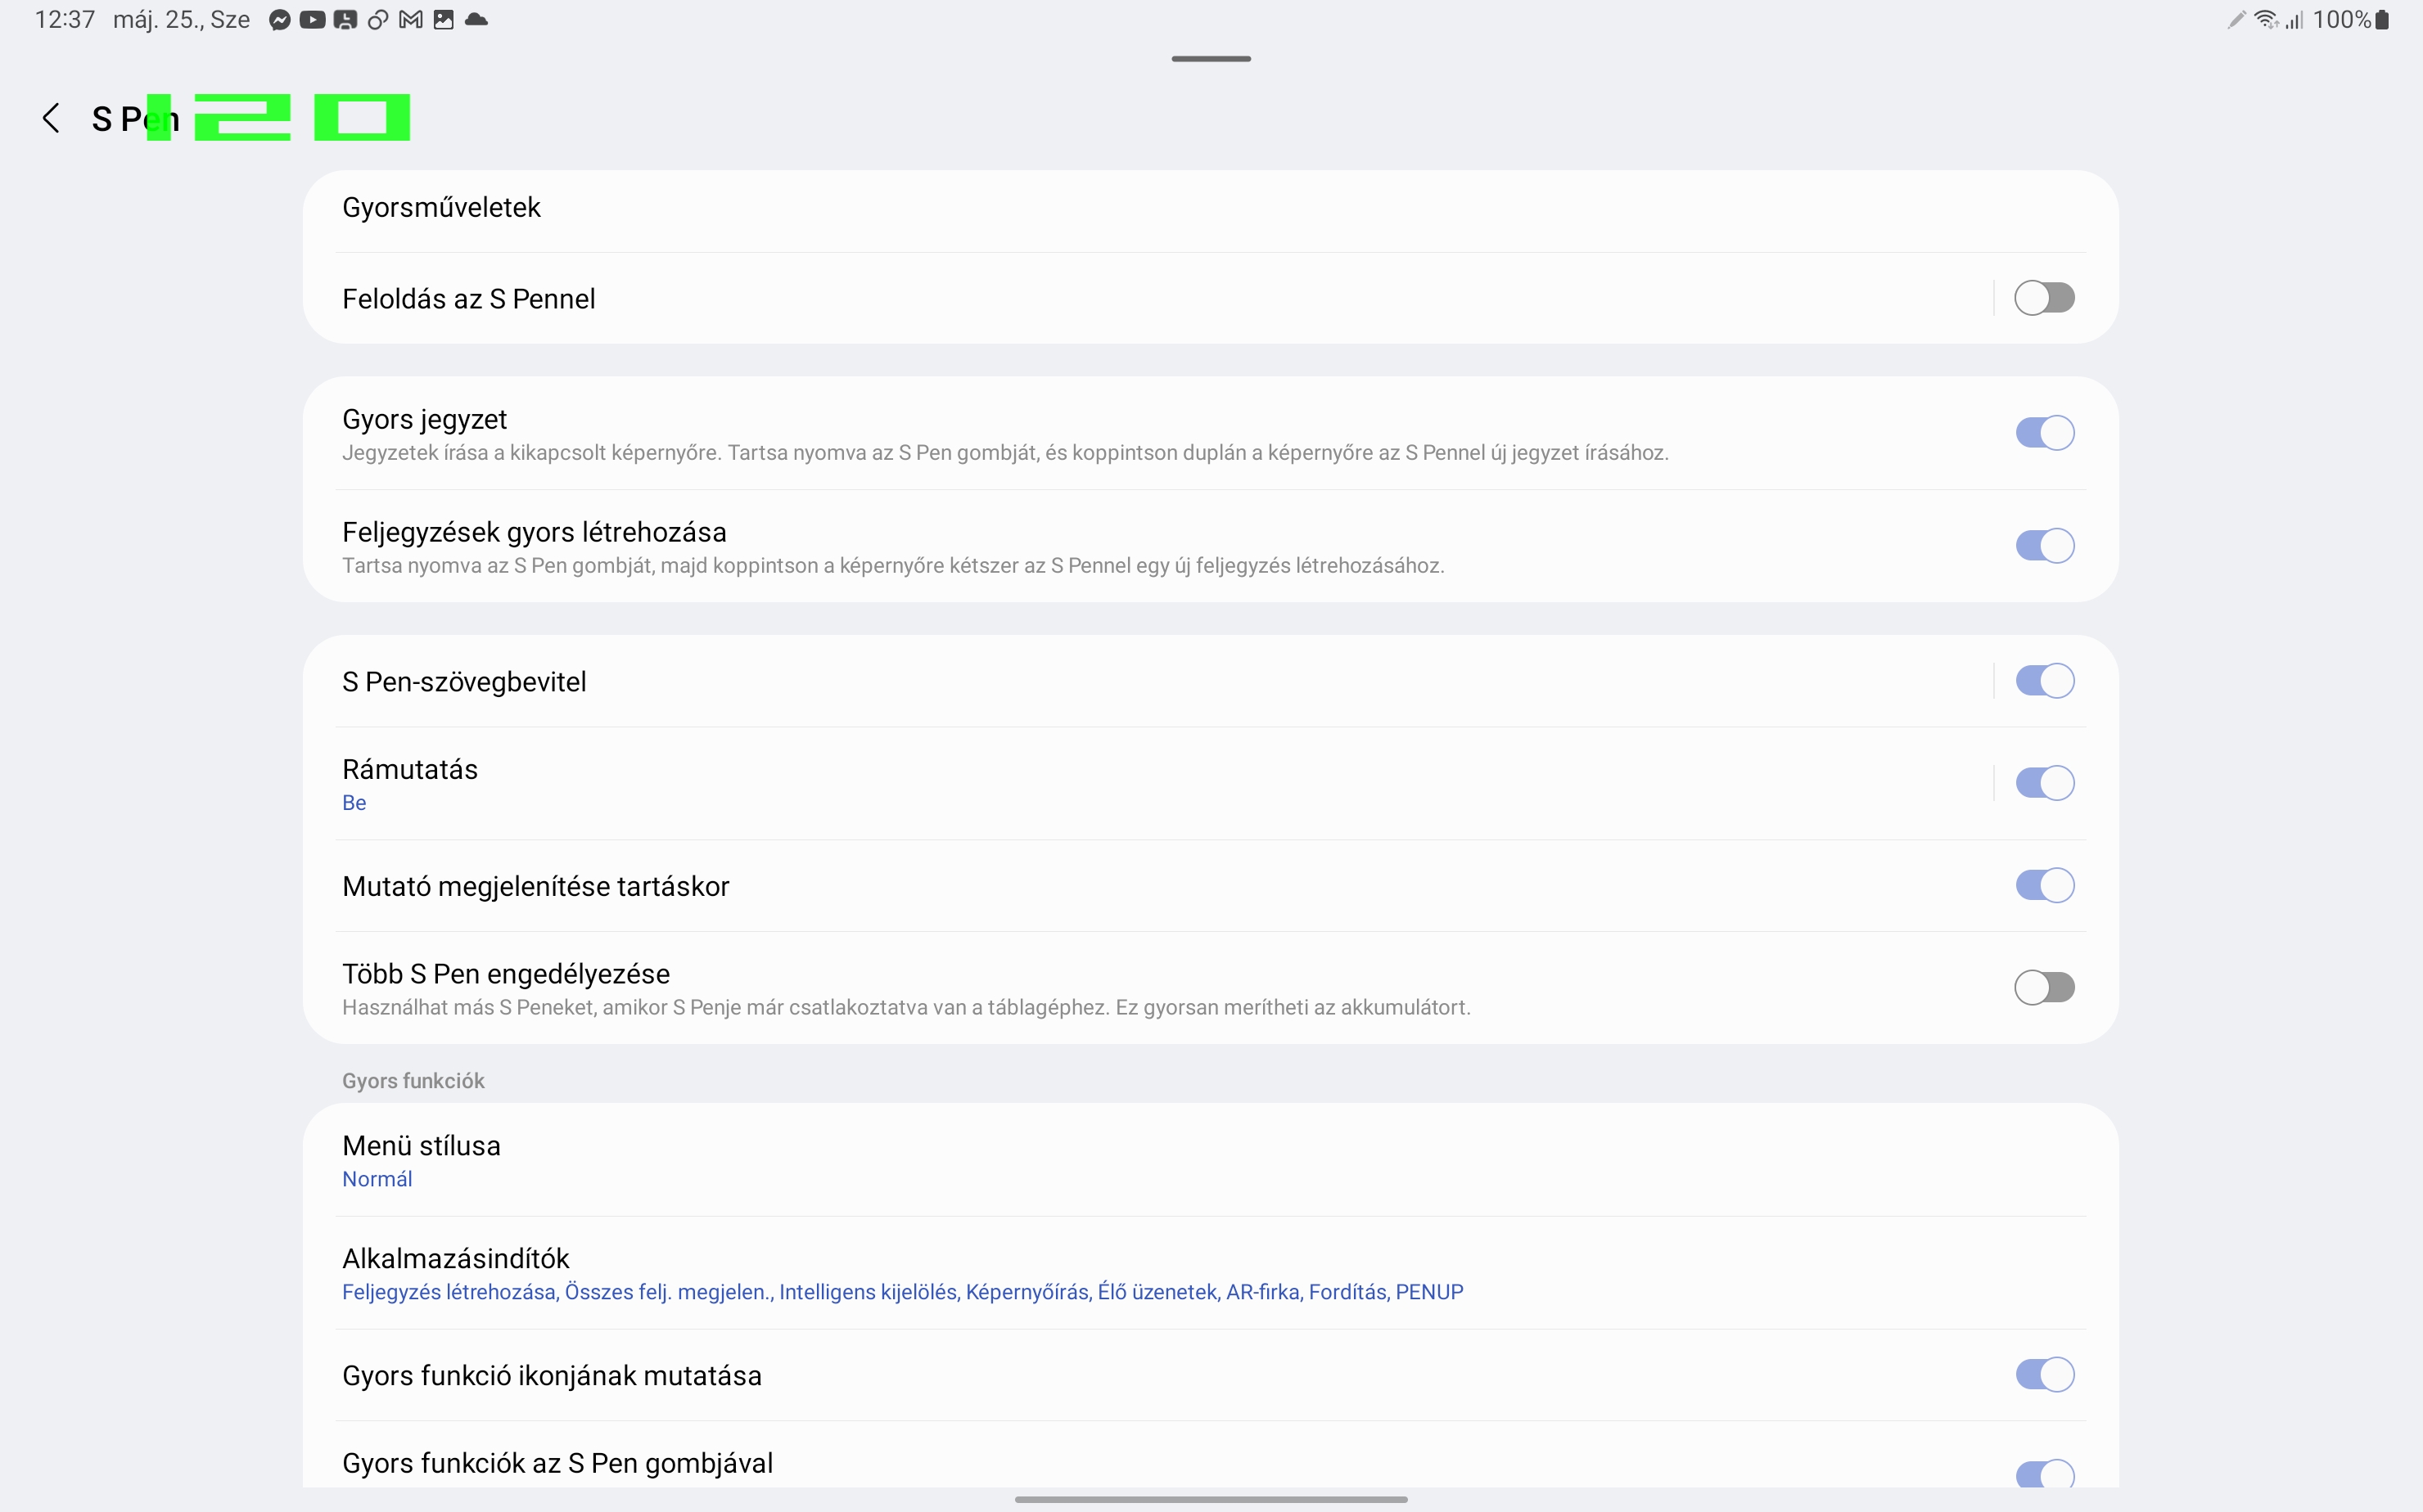Screen dimensions: 2423x1512
Task: Toggle Gyors funkciók az S Pen gombjával
Action: pos(2044,1474)
